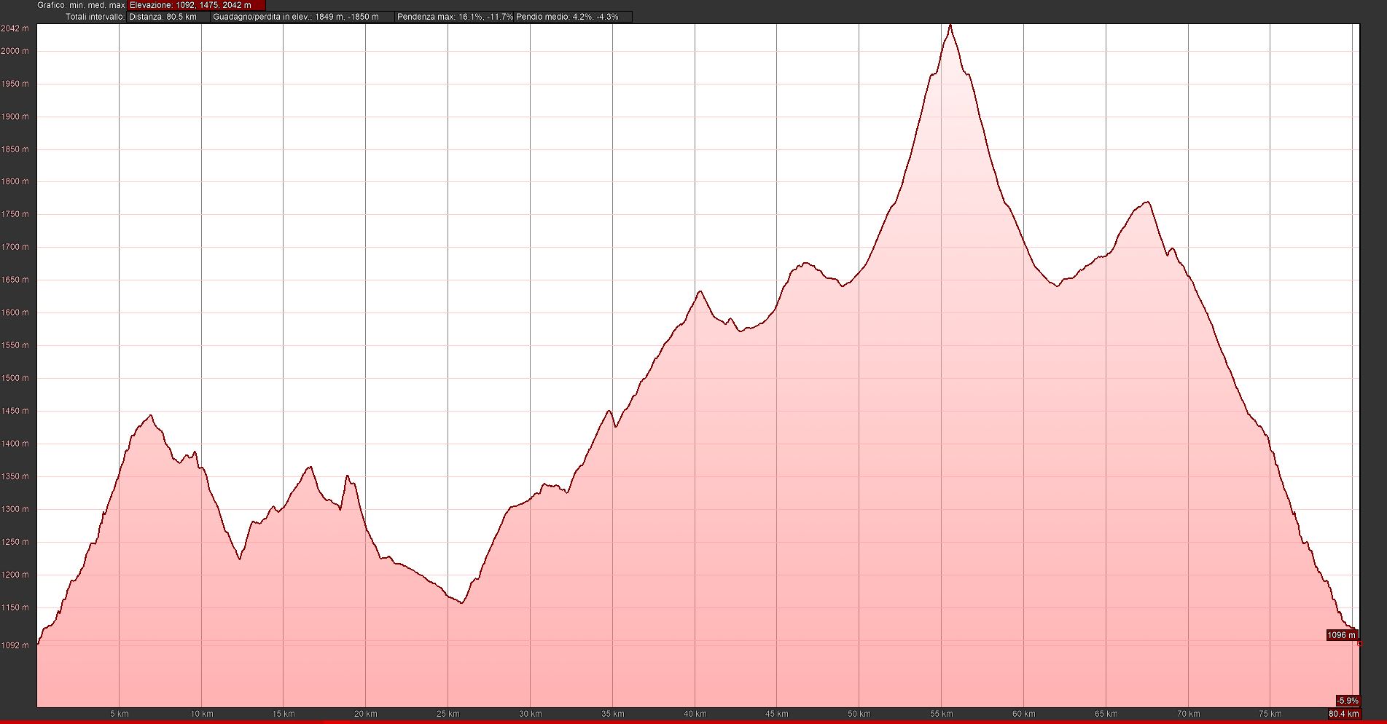Select the Guadagno/perdita in elev. field

[x=302, y=17]
